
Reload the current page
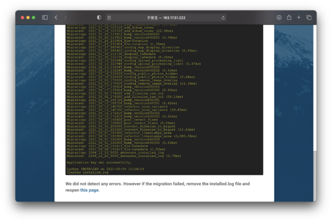(x=223, y=18)
